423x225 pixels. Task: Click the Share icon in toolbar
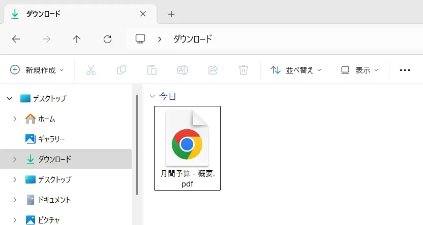pyautogui.click(x=213, y=70)
